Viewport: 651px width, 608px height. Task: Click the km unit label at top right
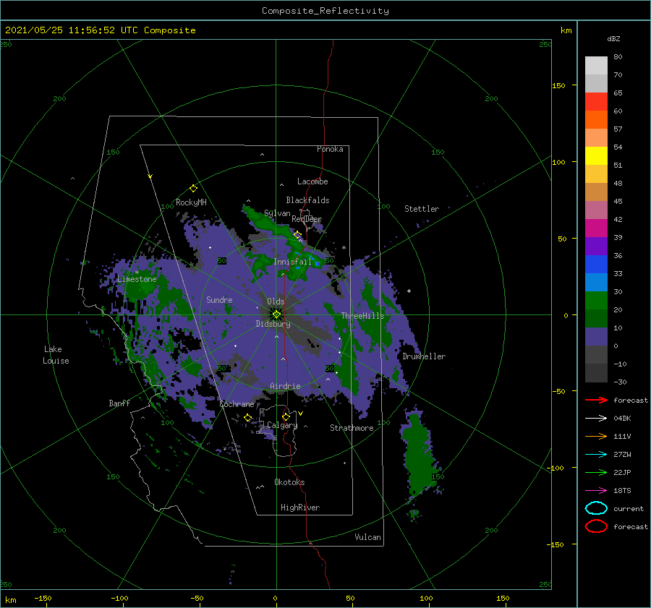[x=566, y=30]
